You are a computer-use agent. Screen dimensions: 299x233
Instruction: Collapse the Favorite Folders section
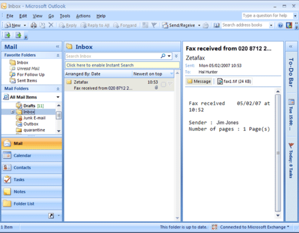58,55
